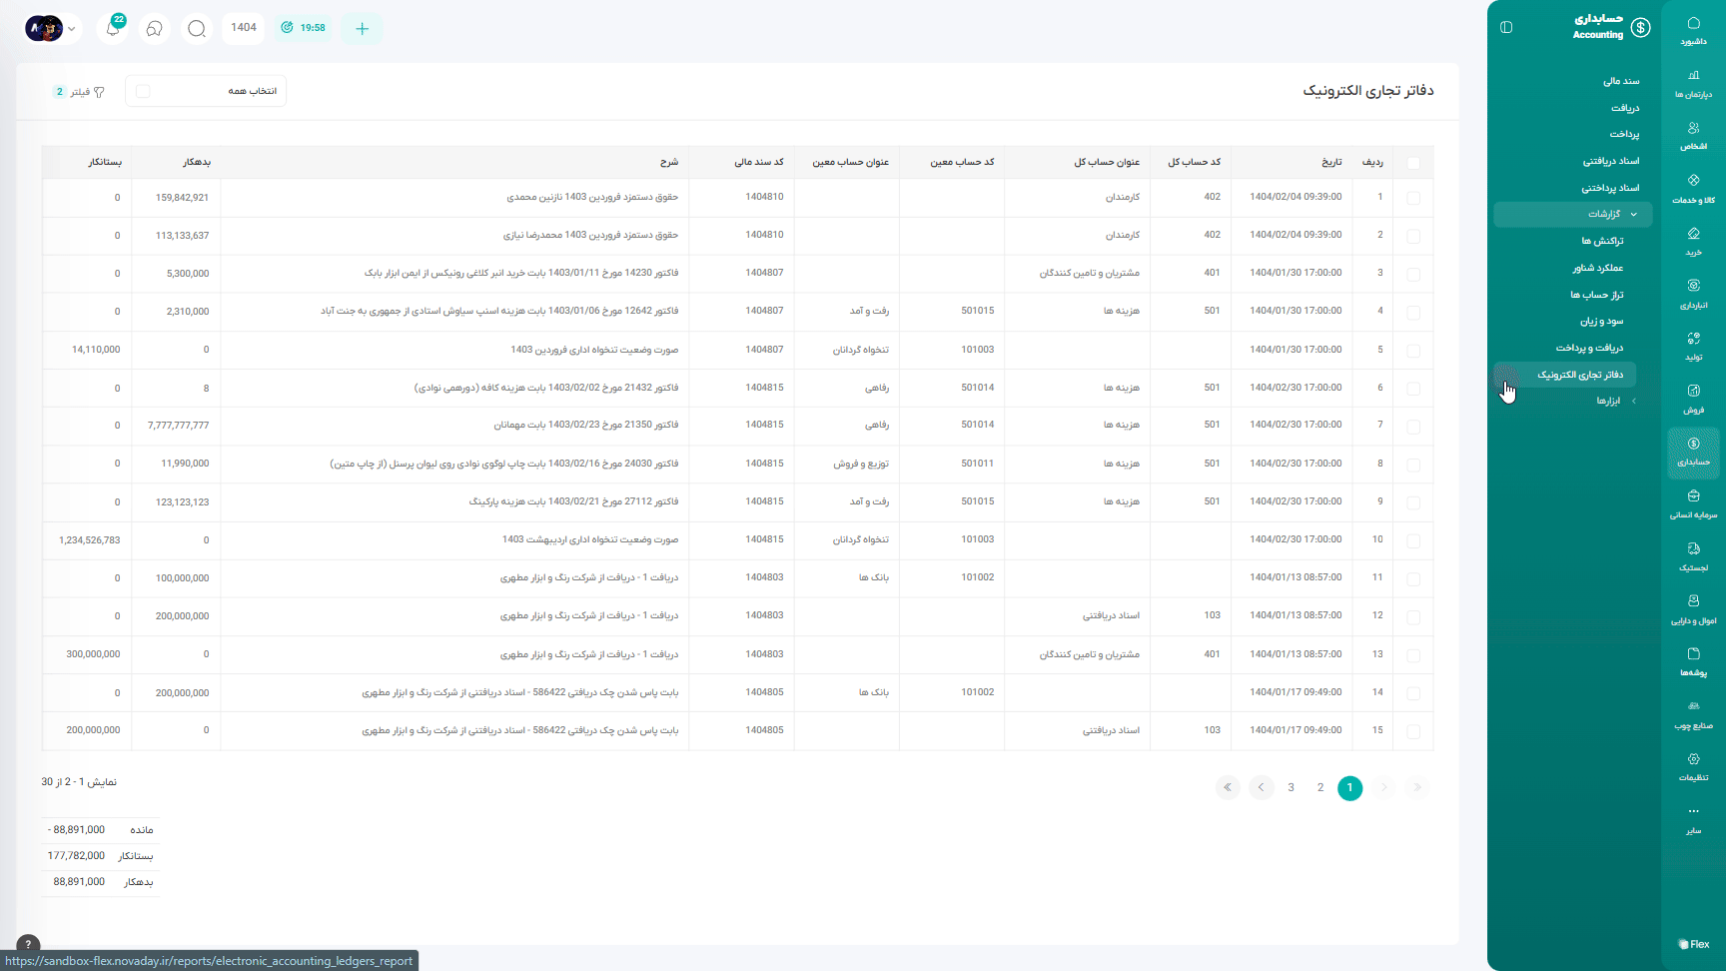1726x971 pixels.
Task: Open the لجستیک logistics module icon
Action: (1693, 556)
